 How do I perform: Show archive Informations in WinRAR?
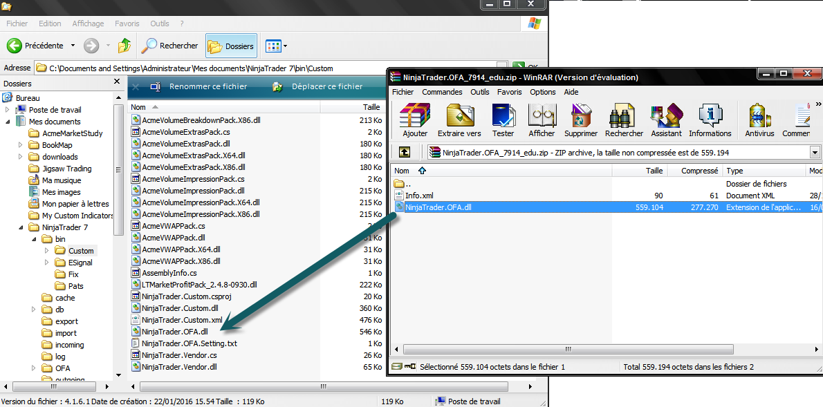710,115
